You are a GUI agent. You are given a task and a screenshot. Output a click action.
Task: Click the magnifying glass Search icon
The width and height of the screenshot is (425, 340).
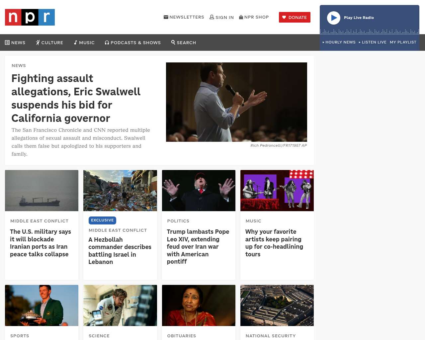click(173, 42)
